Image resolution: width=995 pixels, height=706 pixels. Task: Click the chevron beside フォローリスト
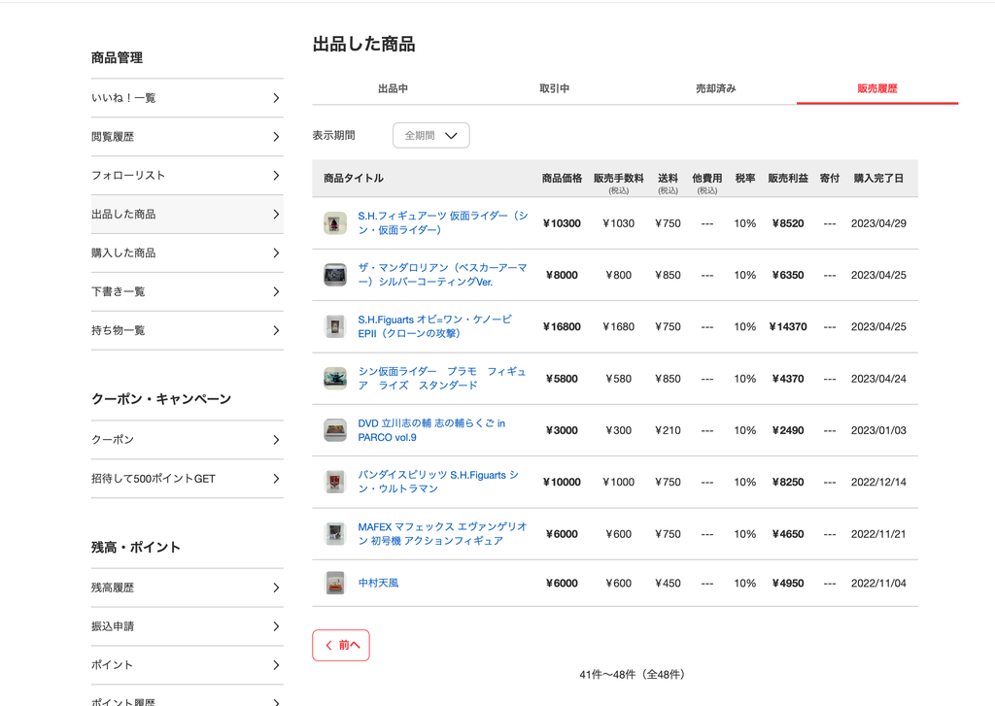coord(276,175)
